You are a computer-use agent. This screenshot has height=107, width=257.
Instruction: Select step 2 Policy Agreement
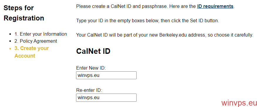[x=36, y=41]
